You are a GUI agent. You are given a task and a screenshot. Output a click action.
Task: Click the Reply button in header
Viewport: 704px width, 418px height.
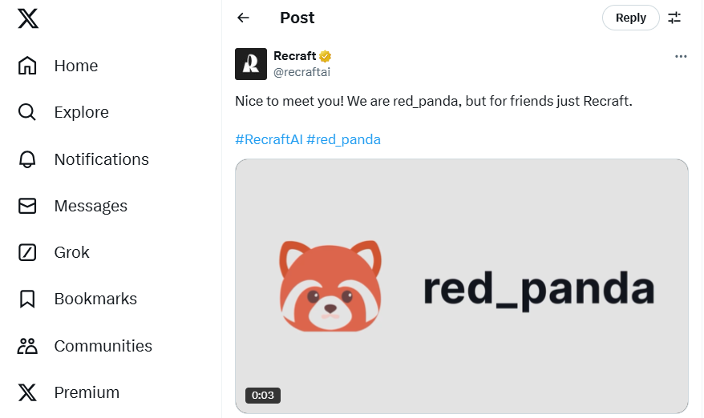tap(631, 18)
